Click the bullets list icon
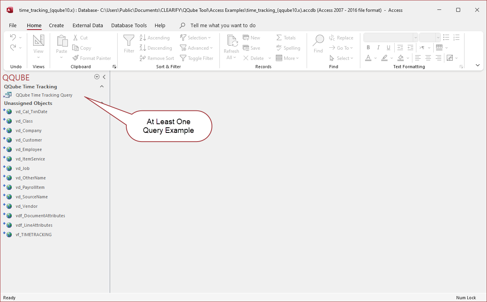Screen dimensions: 487x302 coord(446,37)
